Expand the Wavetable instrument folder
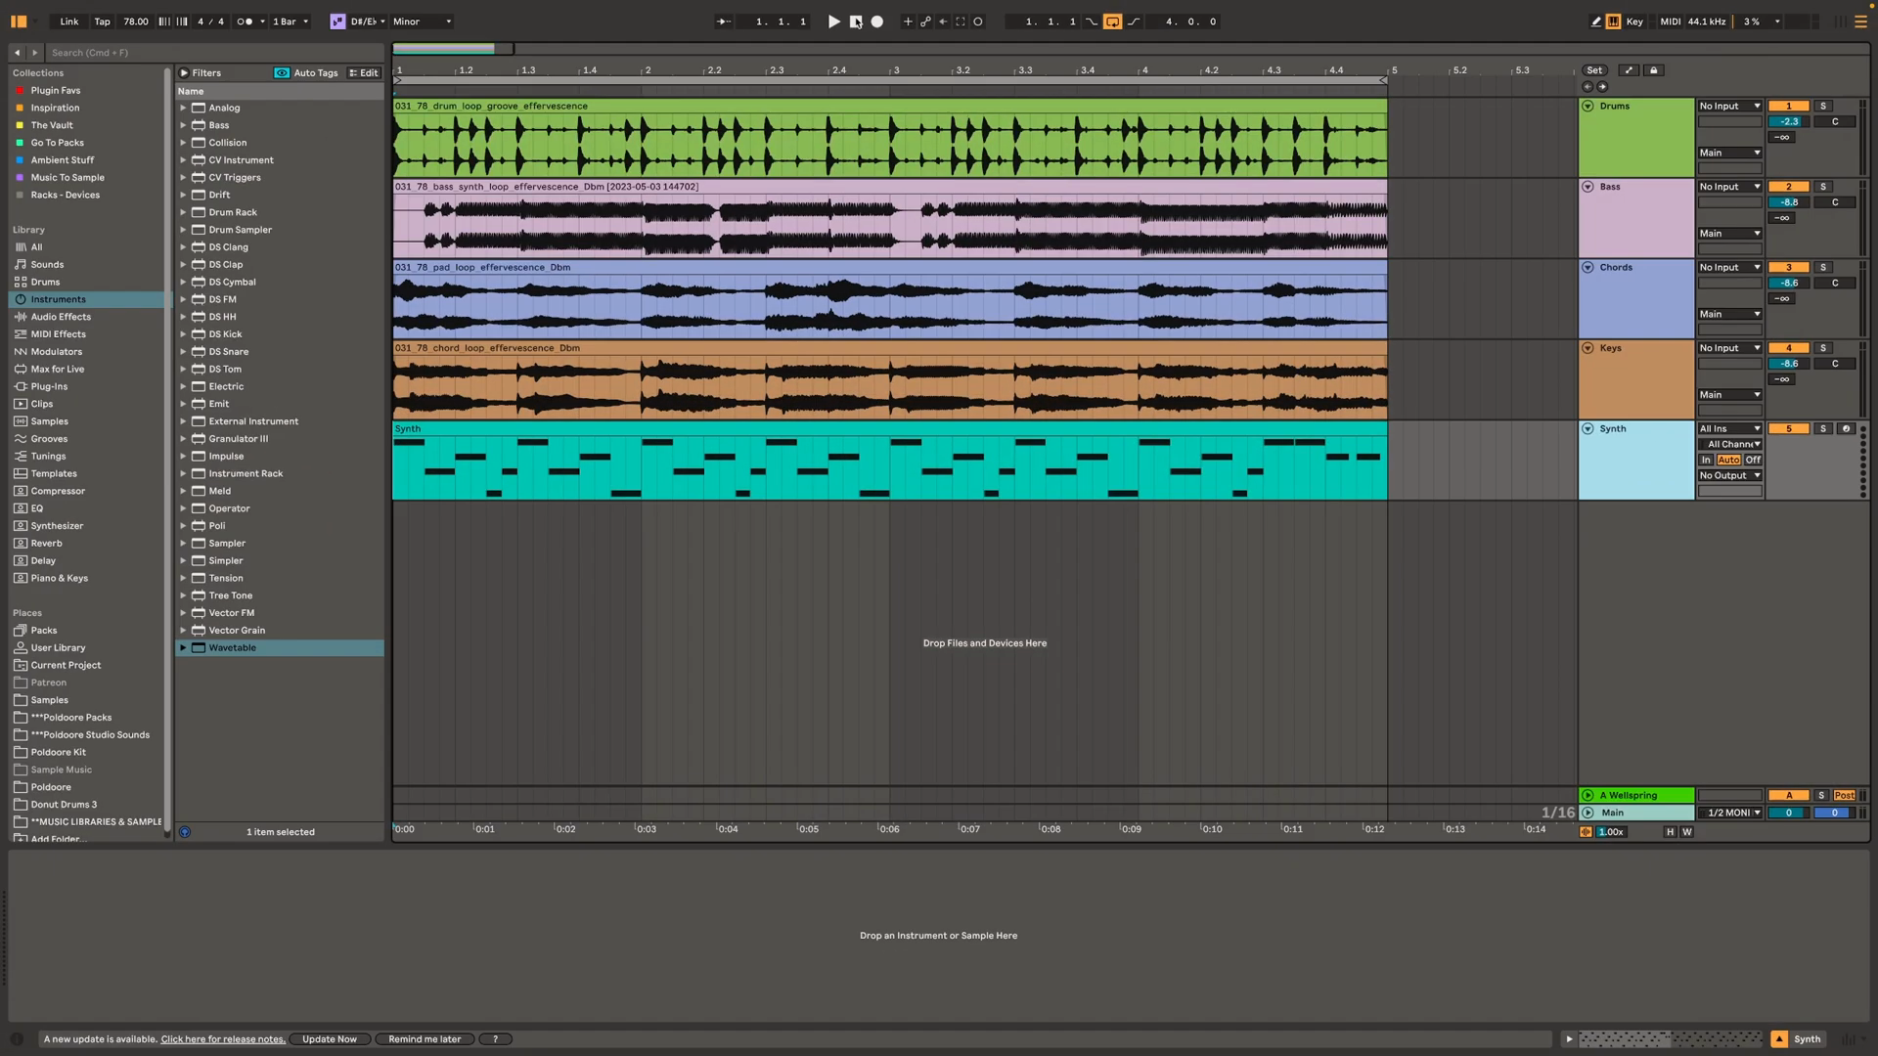Screen dimensions: 1878x1056 click(183, 647)
